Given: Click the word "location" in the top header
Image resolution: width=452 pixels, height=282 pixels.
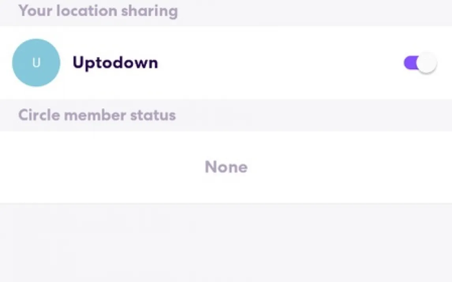Looking at the screenshot, I should pos(86,11).
